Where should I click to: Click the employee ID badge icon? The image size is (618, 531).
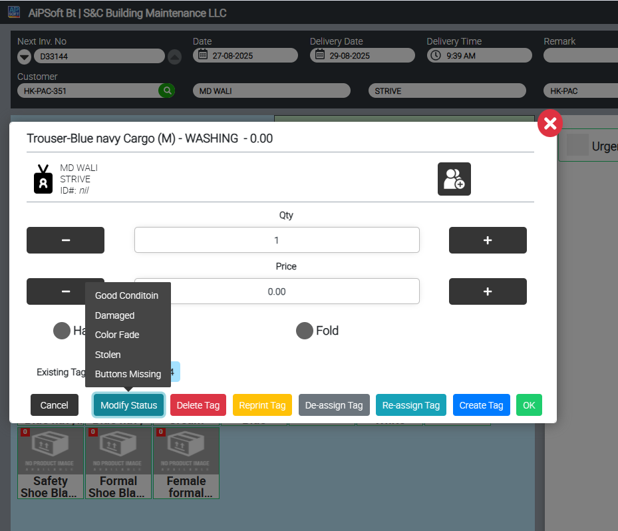point(43,179)
